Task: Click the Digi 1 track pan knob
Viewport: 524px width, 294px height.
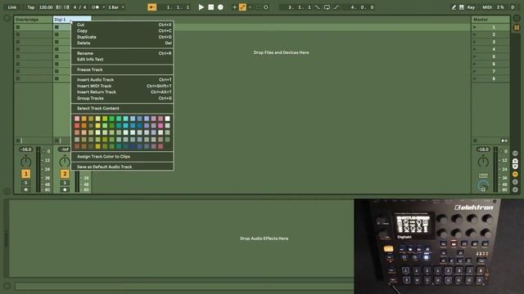Action: tap(65, 162)
